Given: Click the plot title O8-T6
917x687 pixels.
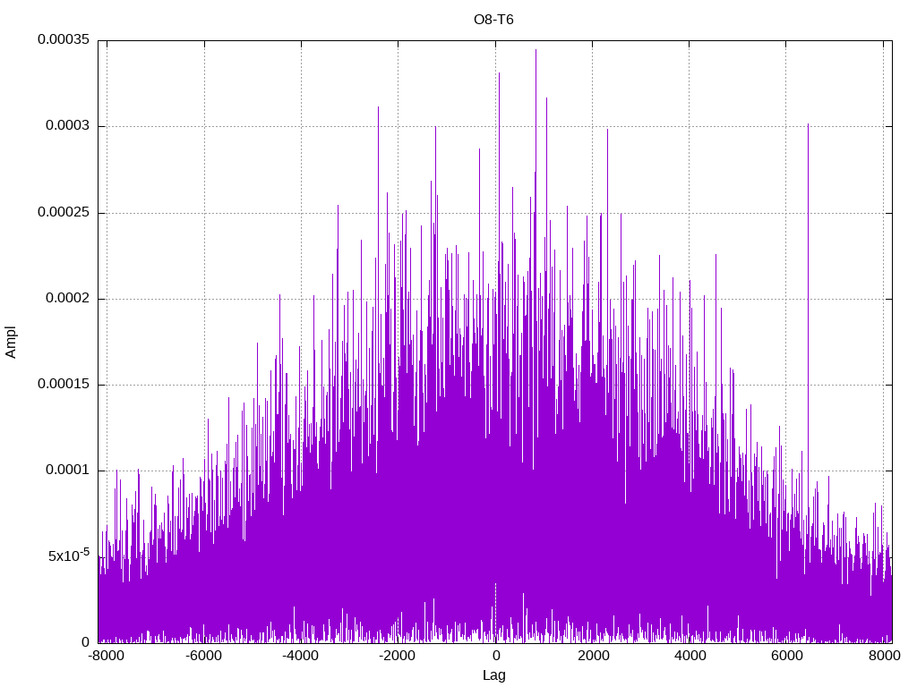Looking at the screenshot, I should [493, 20].
